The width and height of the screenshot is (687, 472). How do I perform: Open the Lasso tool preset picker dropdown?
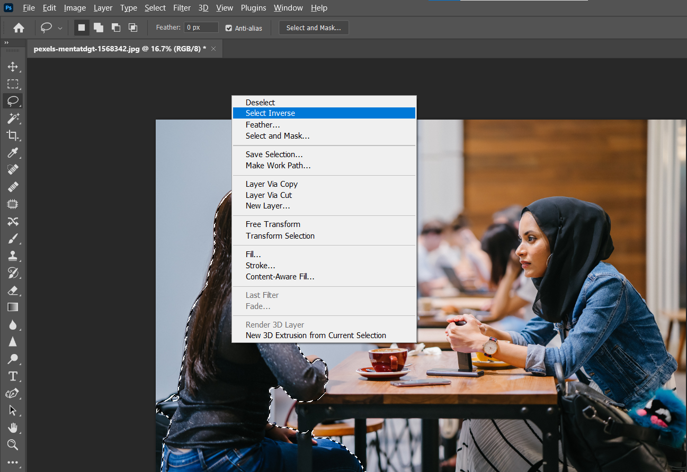click(x=60, y=28)
